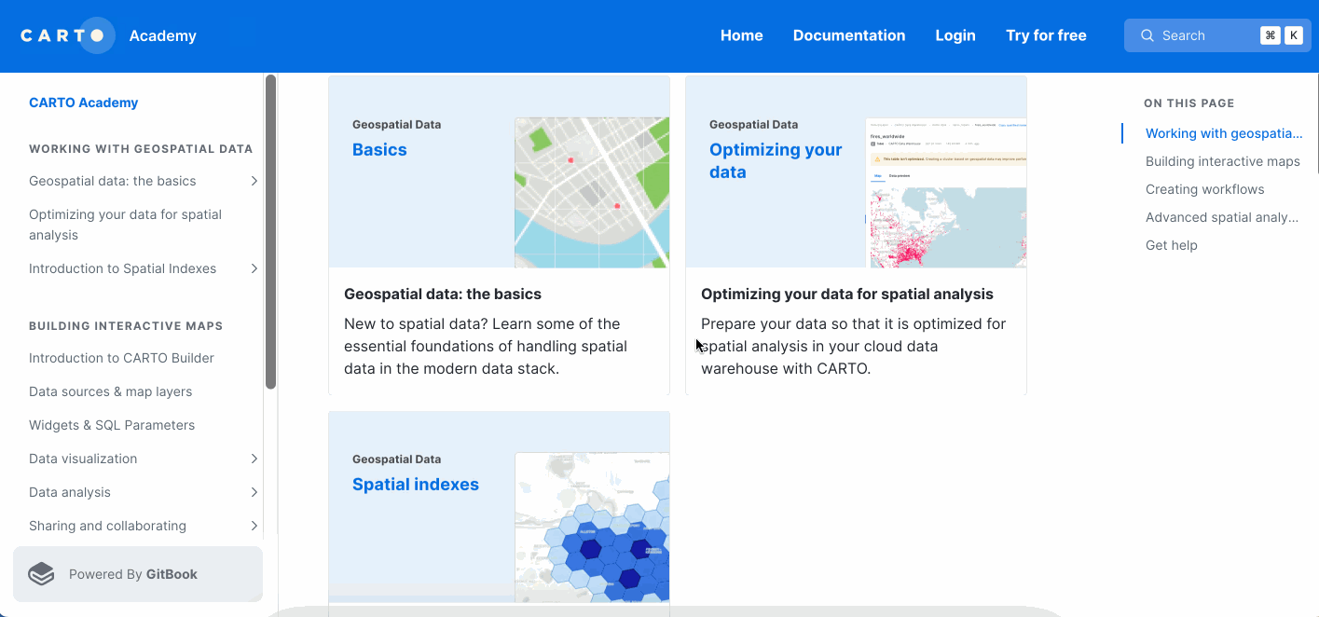The height and width of the screenshot is (617, 1319).
Task: Expand the Data analysis sidebar chevron
Action: pyautogui.click(x=254, y=492)
